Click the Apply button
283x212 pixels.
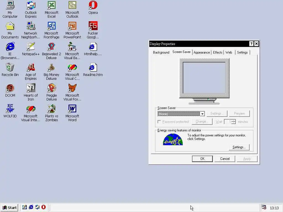click(x=247, y=159)
